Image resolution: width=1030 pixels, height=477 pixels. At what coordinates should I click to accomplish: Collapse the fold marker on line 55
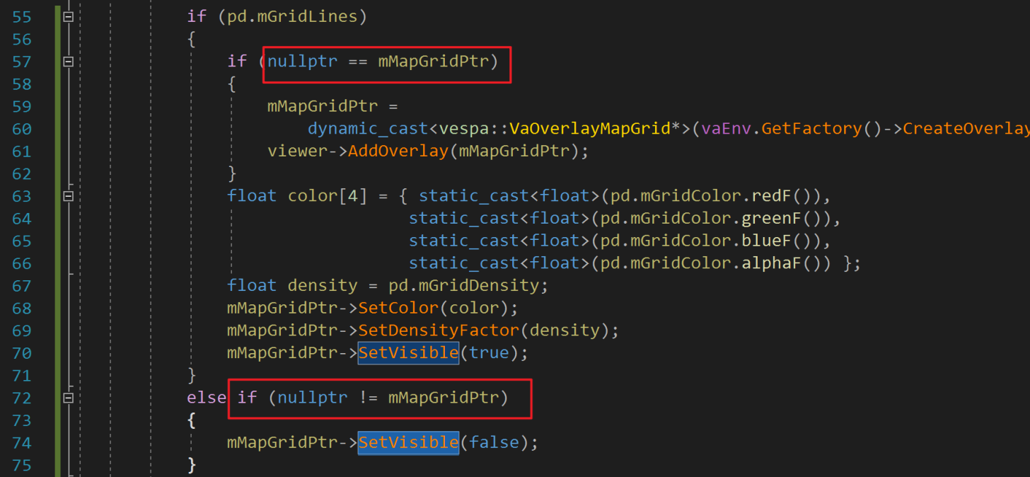[69, 16]
